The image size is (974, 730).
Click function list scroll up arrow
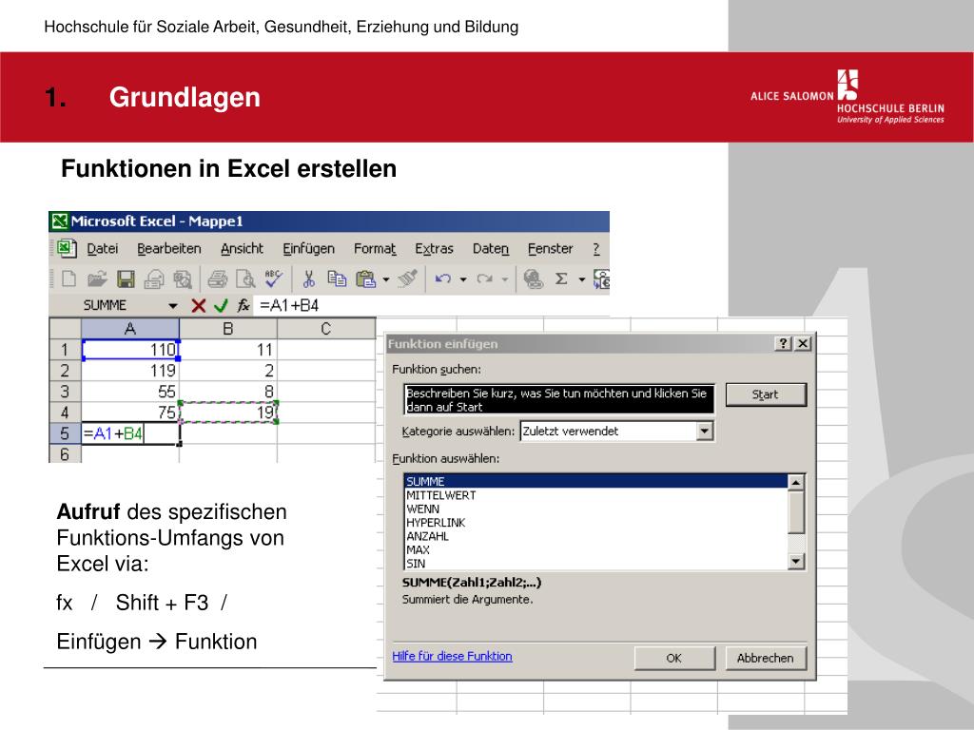(x=796, y=482)
